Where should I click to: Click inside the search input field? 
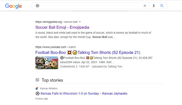coord(88,6)
